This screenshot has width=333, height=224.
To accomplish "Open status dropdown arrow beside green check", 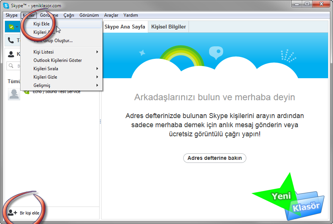I will point(17,27).
